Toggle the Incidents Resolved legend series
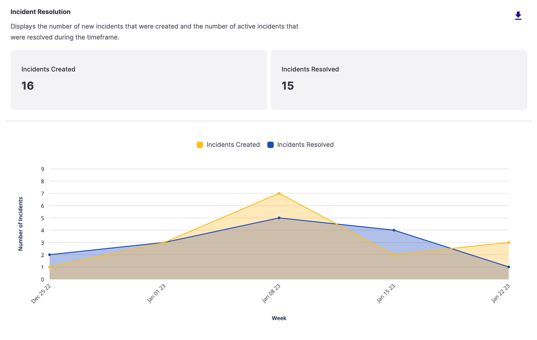 tap(300, 145)
